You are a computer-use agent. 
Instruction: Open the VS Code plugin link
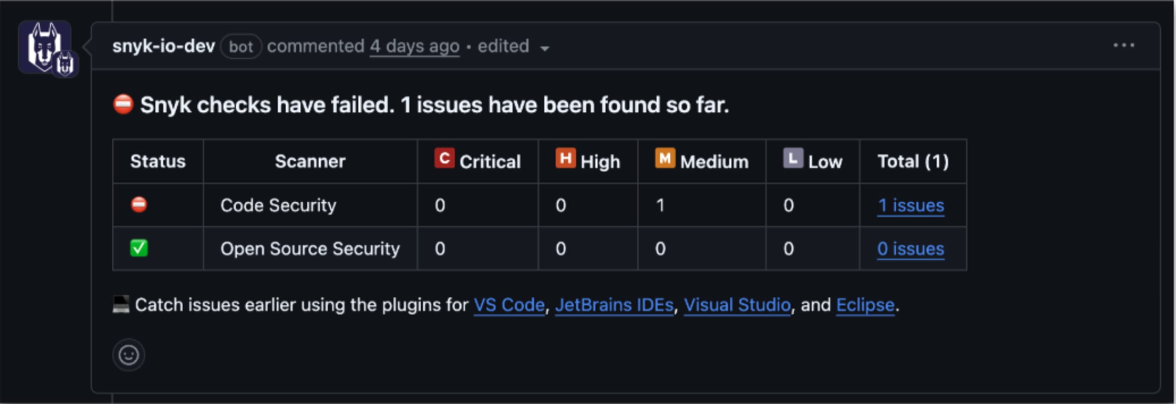pyautogui.click(x=509, y=305)
